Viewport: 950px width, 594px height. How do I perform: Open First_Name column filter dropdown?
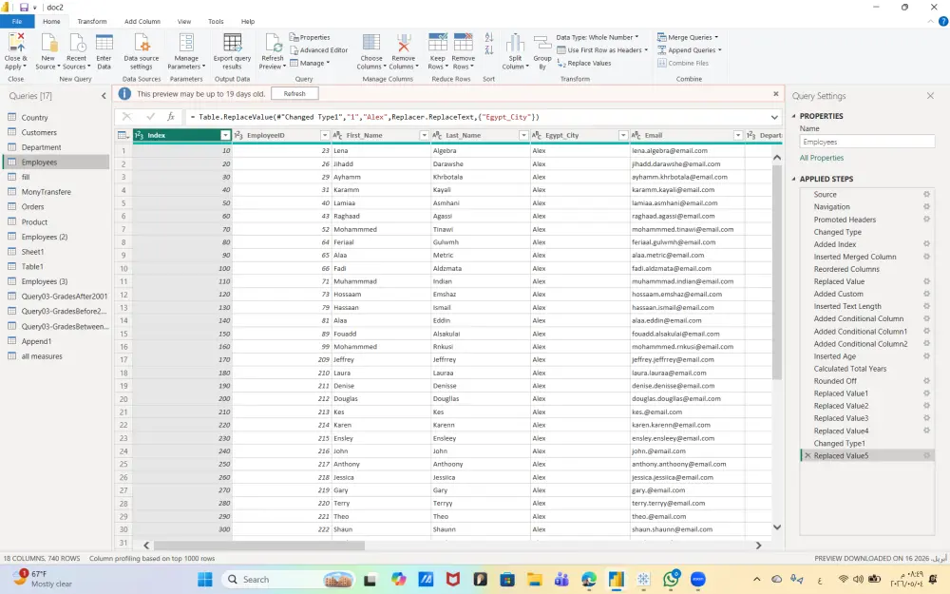(424, 135)
